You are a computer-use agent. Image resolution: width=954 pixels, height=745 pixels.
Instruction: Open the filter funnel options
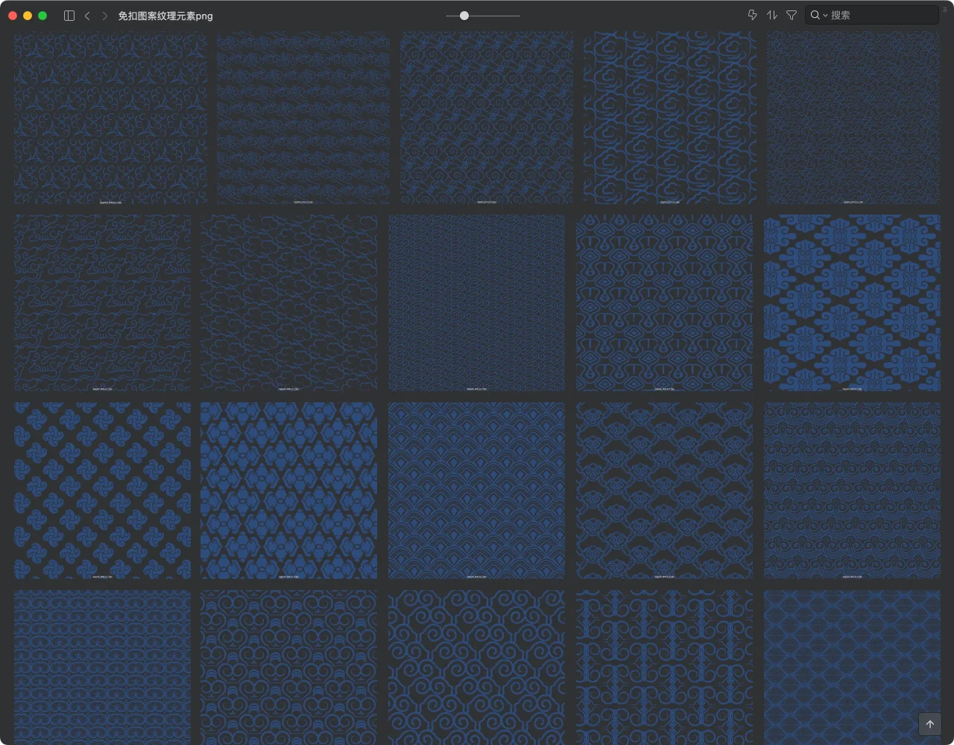(x=792, y=15)
